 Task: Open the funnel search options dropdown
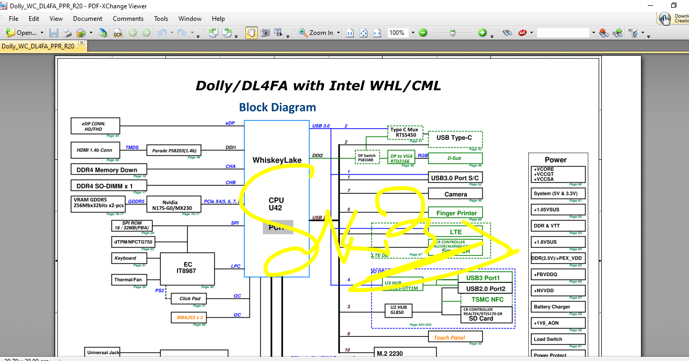click(x=643, y=32)
